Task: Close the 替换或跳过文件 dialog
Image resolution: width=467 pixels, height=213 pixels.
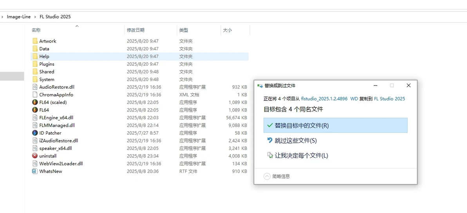Action: coord(409,86)
